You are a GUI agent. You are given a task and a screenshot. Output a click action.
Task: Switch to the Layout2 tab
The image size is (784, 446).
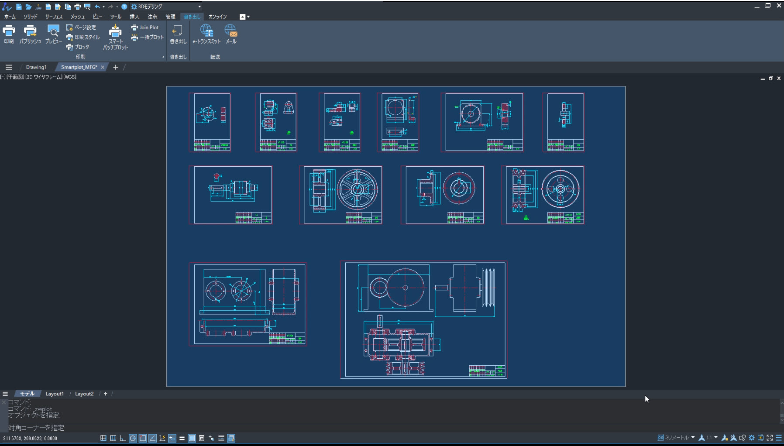84,394
